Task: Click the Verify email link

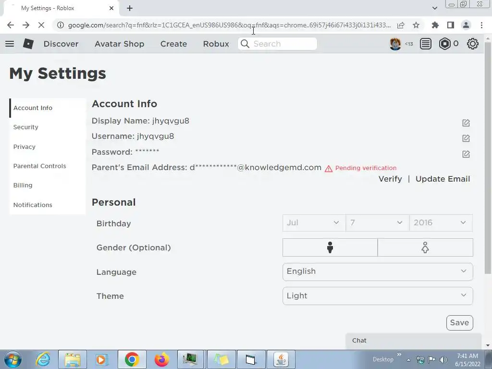Action: click(x=390, y=179)
